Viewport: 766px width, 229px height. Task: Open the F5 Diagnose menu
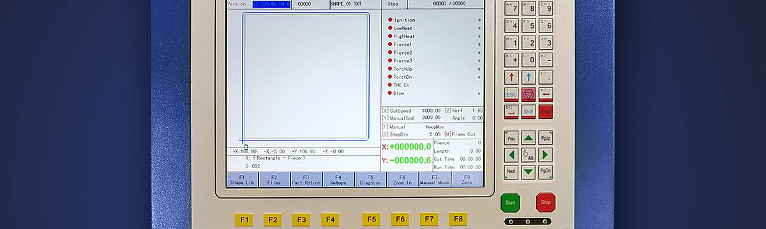pyautogui.click(x=370, y=179)
